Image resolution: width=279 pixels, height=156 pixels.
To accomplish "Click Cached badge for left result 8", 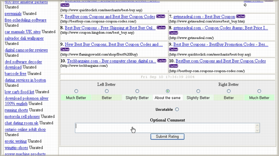I will click(161, 28).
